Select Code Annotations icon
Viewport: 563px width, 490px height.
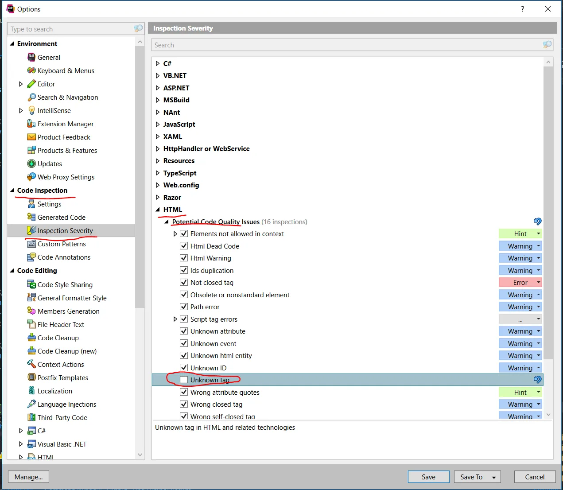pos(31,257)
